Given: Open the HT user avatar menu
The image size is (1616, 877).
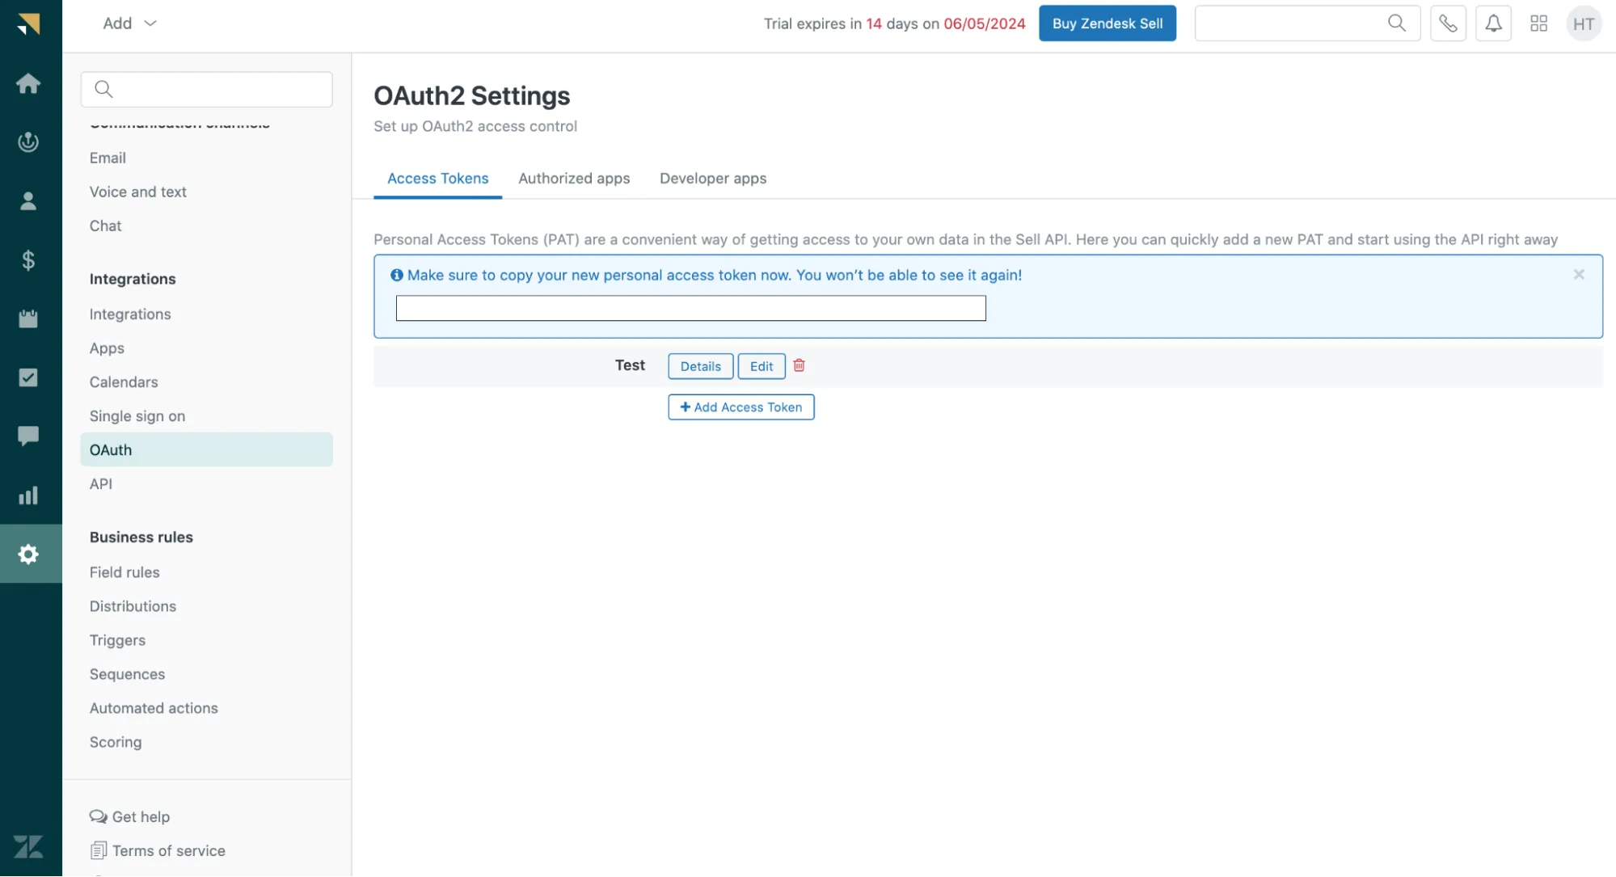Looking at the screenshot, I should click(1584, 23).
